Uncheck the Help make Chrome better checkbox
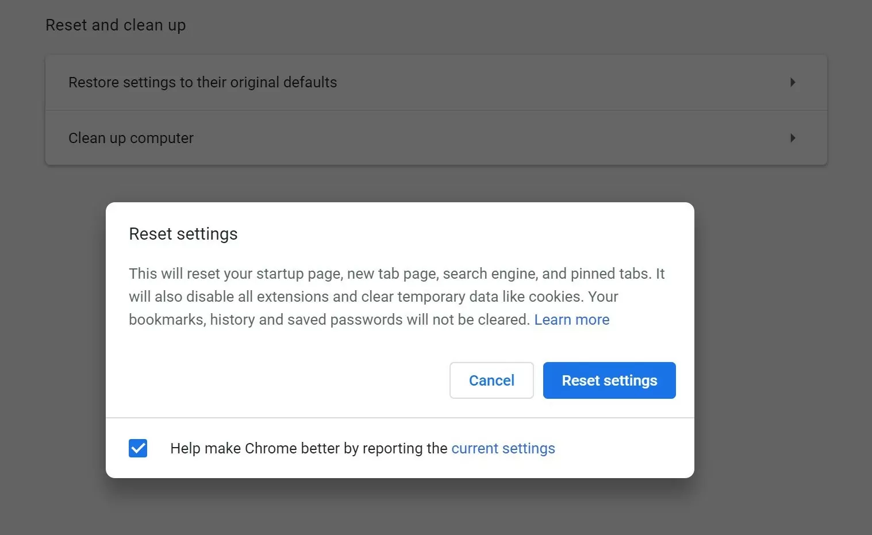The width and height of the screenshot is (872, 535). (138, 448)
